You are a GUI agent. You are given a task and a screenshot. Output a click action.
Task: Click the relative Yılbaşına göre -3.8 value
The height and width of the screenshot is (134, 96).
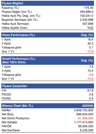[x=90, y=75]
